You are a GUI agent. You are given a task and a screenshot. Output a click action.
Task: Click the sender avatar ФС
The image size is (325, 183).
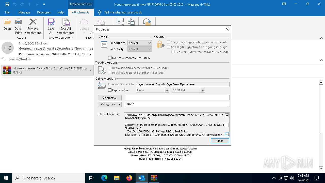8,48
